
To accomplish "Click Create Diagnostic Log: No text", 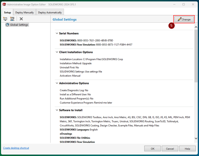I will tap(74, 90).
